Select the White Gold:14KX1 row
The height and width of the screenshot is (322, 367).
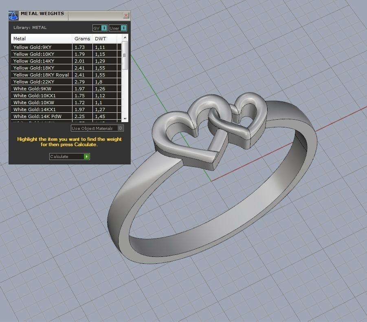[x=66, y=109]
